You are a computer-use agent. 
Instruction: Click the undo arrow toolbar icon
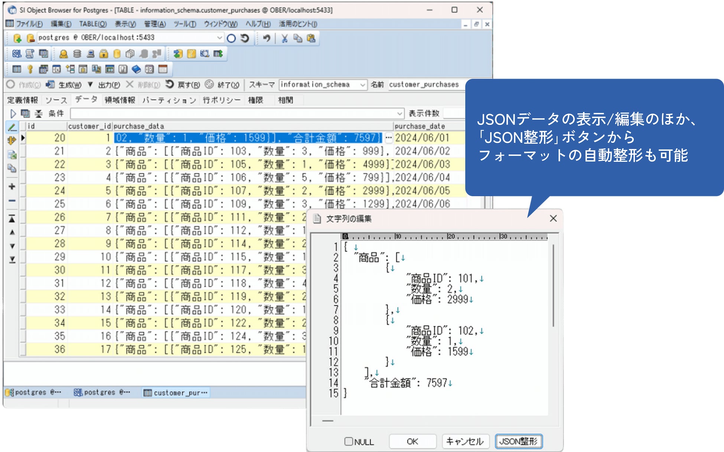(x=266, y=38)
